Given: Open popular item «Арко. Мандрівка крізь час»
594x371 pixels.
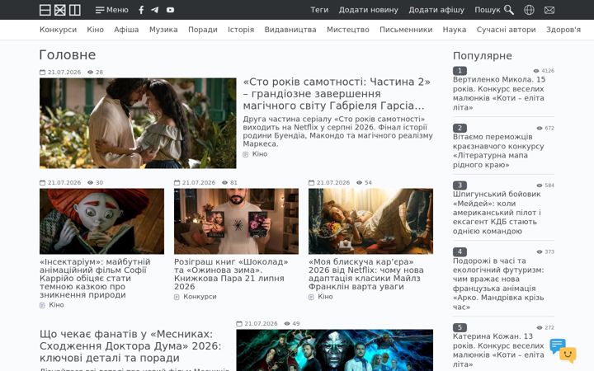Looking at the screenshot, I should pos(498,284).
